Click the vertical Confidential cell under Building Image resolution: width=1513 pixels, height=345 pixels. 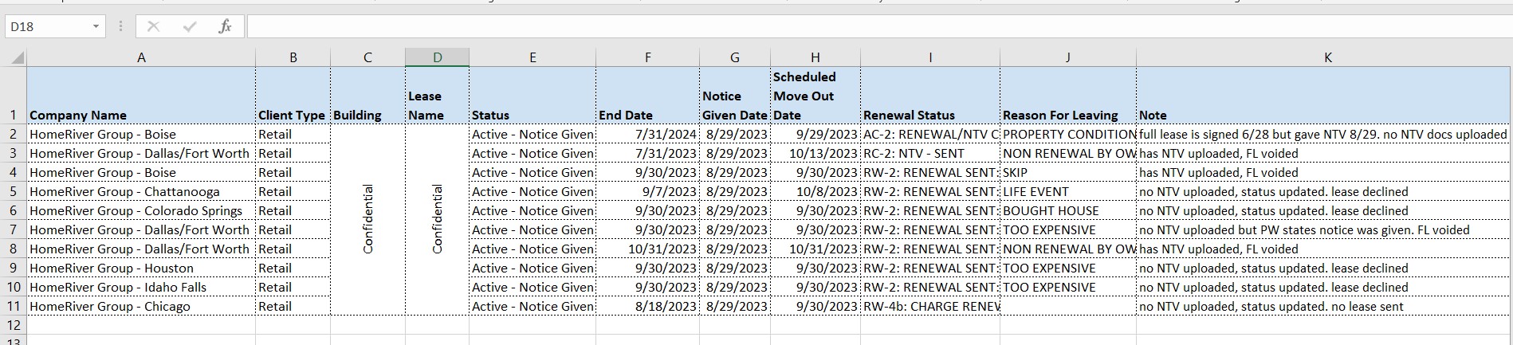click(367, 219)
